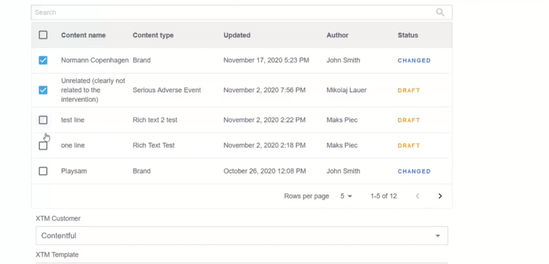
Task: Click the Content type column header
Action: [153, 35]
